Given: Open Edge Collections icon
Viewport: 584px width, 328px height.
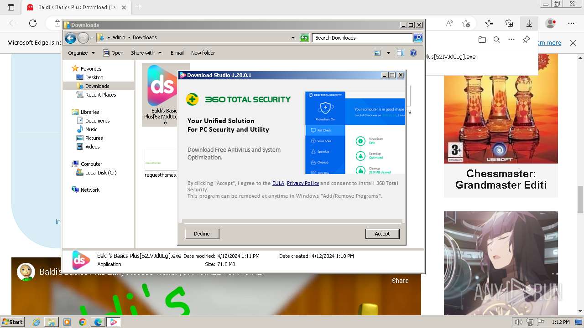Looking at the screenshot, I should (x=509, y=23).
